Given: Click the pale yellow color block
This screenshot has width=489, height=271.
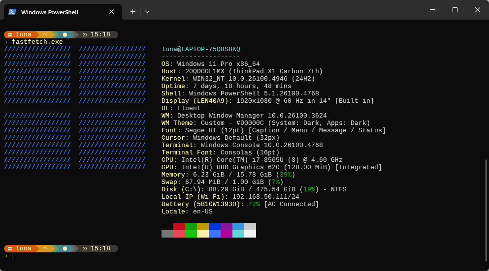Looking at the screenshot, I should tap(203, 234).
